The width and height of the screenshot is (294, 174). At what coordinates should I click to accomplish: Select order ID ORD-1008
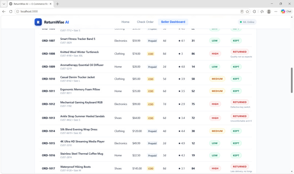click(x=49, y=54)
